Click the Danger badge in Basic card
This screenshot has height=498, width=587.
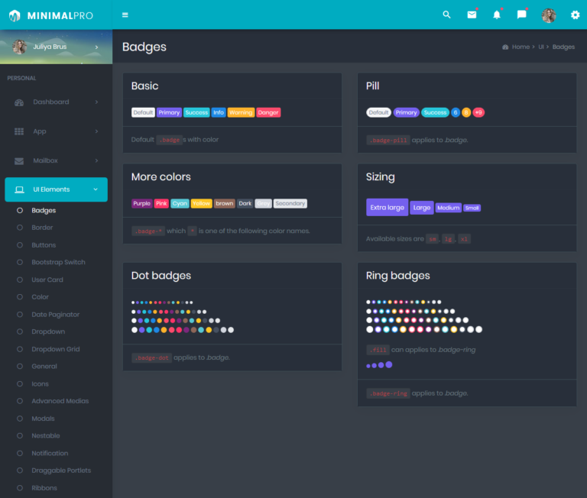[268, 112]
